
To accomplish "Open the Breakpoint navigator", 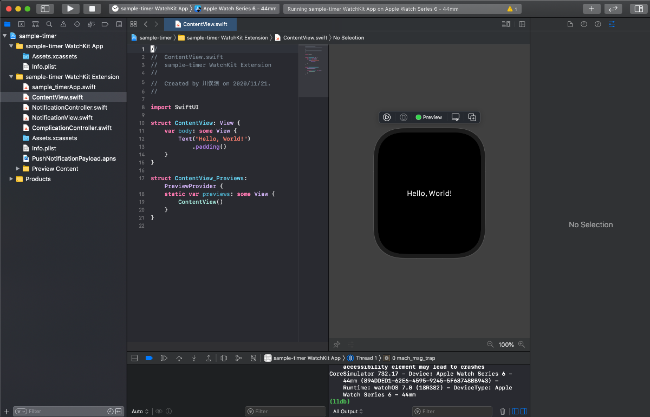I will click(105, 24).
